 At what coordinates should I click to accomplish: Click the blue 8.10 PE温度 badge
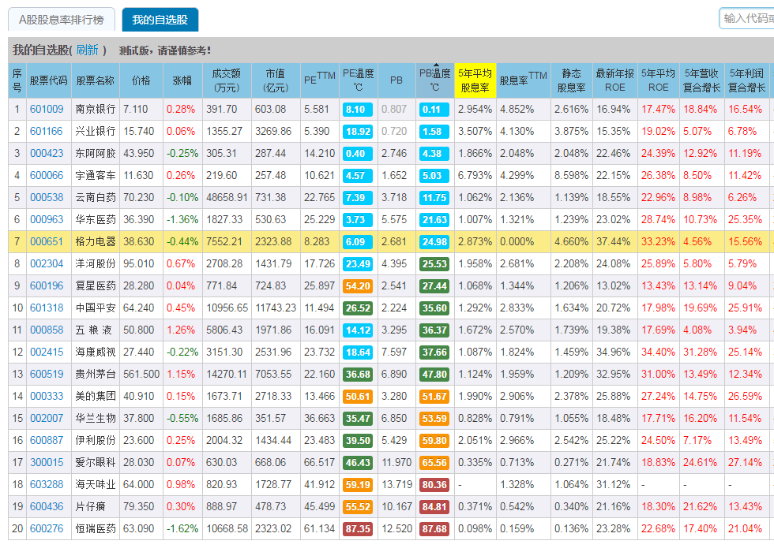click(358, 109)
